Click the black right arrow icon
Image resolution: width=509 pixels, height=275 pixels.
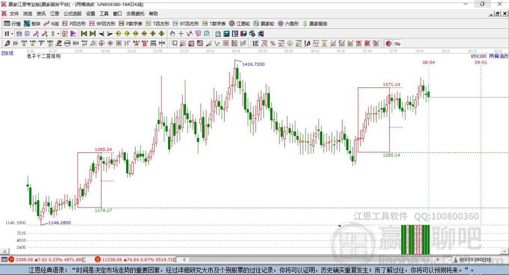click(x=110, y=34)
